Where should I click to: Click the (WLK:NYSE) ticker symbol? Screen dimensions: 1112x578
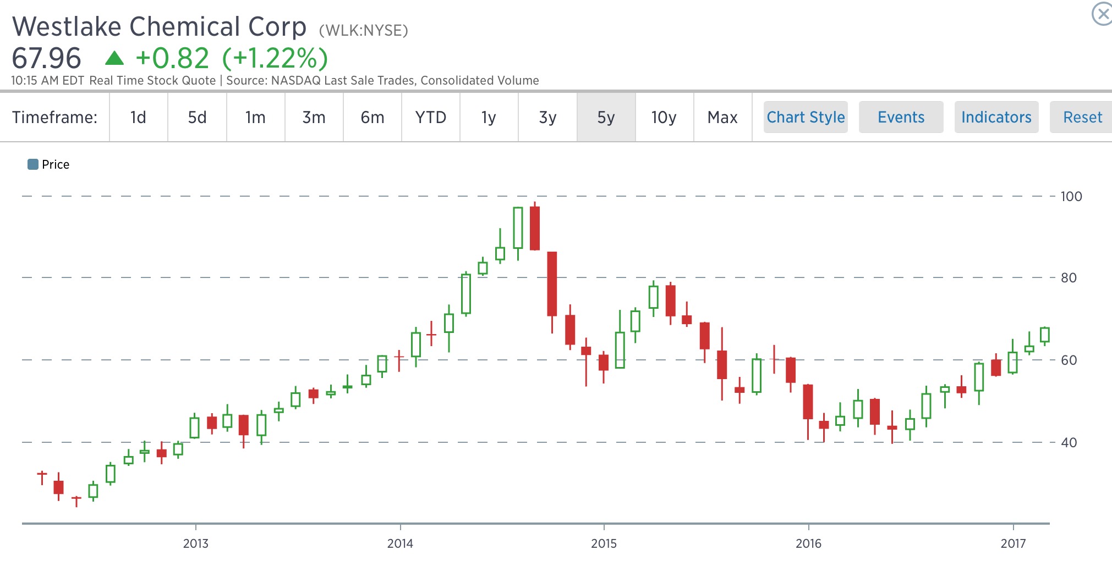364,30
